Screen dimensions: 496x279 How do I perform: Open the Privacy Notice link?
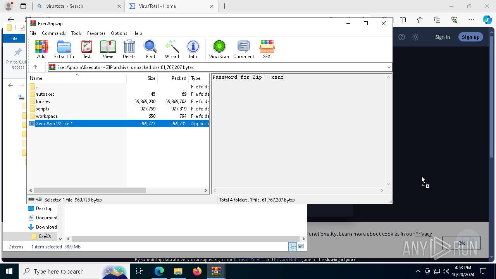[288, 260]
